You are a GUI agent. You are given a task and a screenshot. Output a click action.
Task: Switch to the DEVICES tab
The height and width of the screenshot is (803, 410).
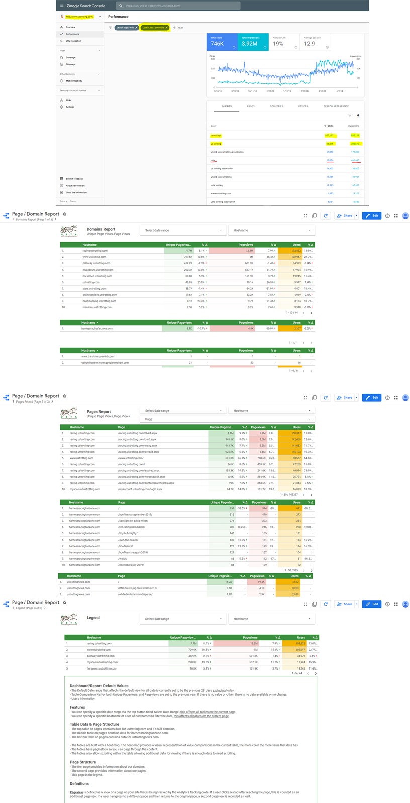click(303, 106)
